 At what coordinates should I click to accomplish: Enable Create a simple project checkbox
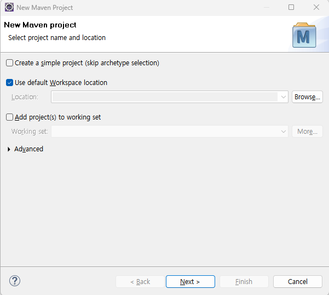click(9, 63)
